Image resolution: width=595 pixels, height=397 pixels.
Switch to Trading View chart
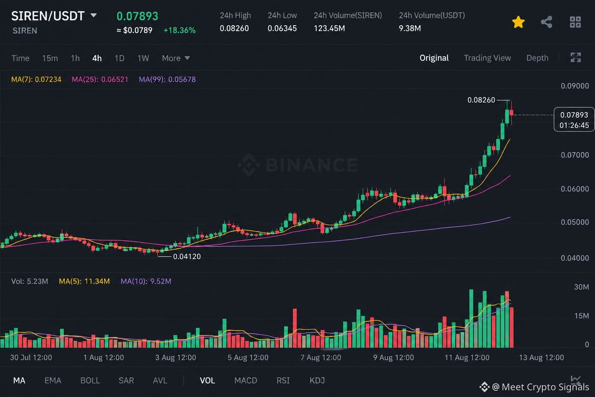tap(487, 58)
